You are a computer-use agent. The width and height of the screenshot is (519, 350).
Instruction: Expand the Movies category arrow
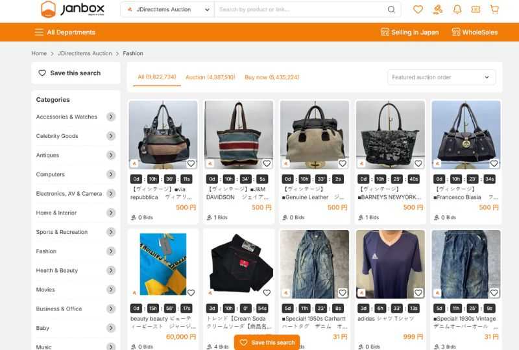[x=111, y=290]
